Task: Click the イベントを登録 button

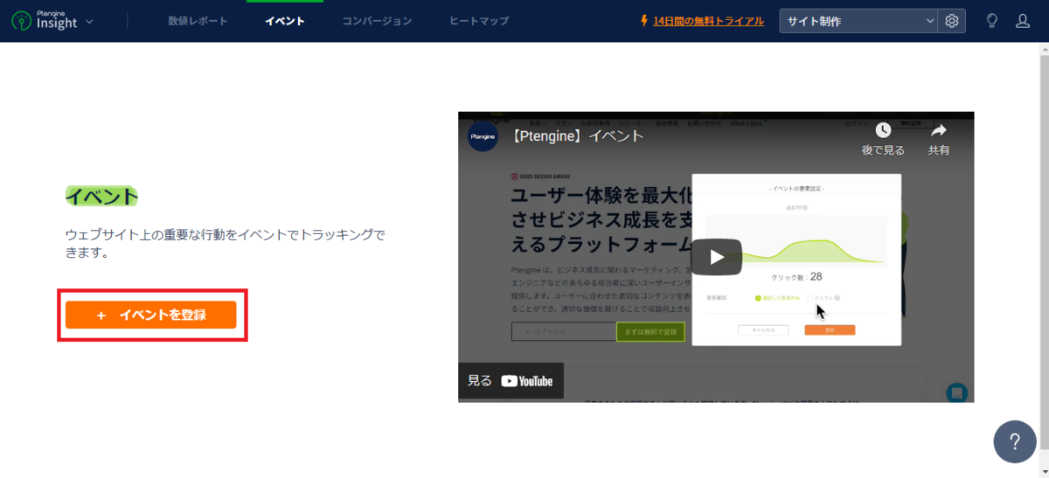Action: [x=151, y=315]
